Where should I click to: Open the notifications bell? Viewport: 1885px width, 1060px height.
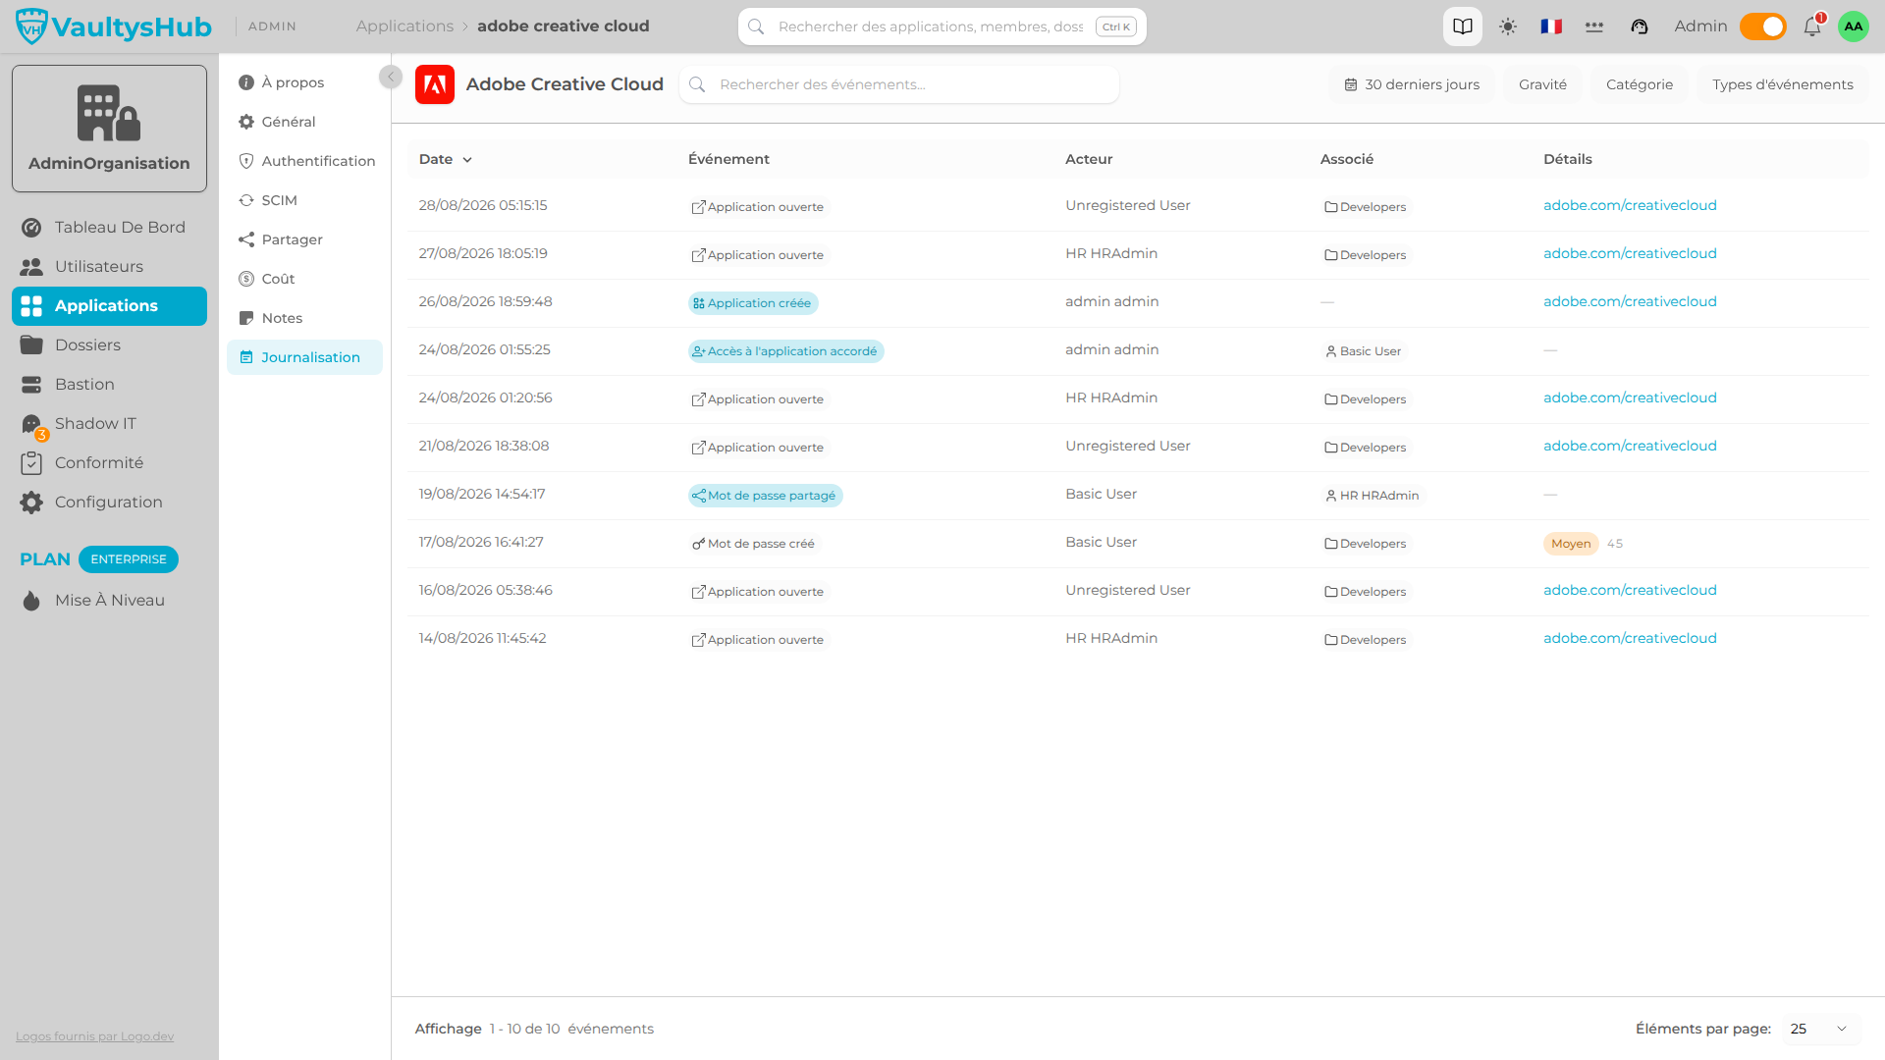tap(1812, 26)
